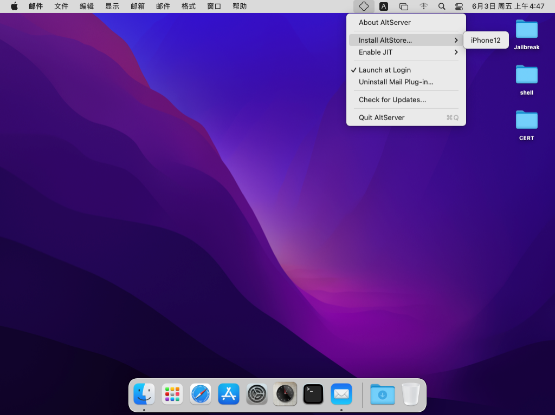Open the Trash in the Dock

coord(411,394)
